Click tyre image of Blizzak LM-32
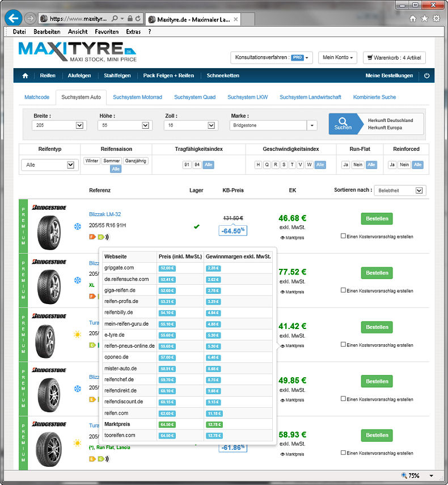Viewport: 448px width, 485px height. [x=49, y=233]
